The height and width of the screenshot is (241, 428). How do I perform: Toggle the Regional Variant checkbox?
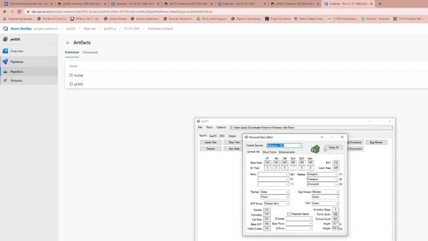click(289, 214)
